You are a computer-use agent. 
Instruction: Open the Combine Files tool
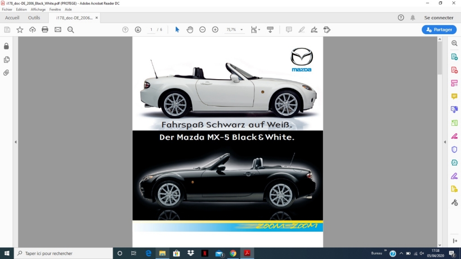(454, 110)
